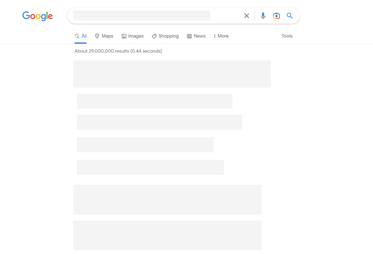Open the News tab
Screen dimensions: 373x254
pyautogui.click(x=196, y=36)
